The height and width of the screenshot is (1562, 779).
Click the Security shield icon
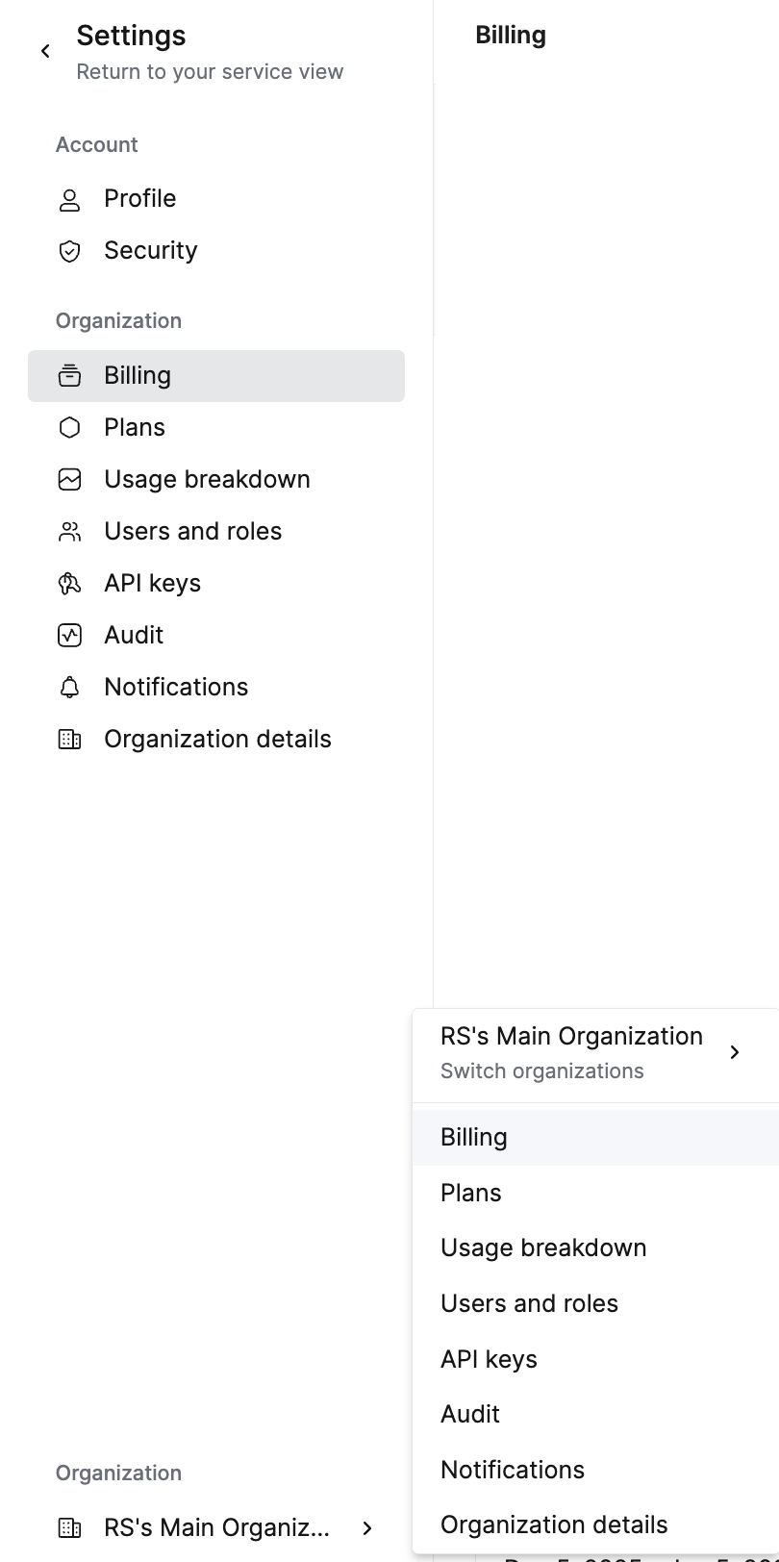pos(69,251)
